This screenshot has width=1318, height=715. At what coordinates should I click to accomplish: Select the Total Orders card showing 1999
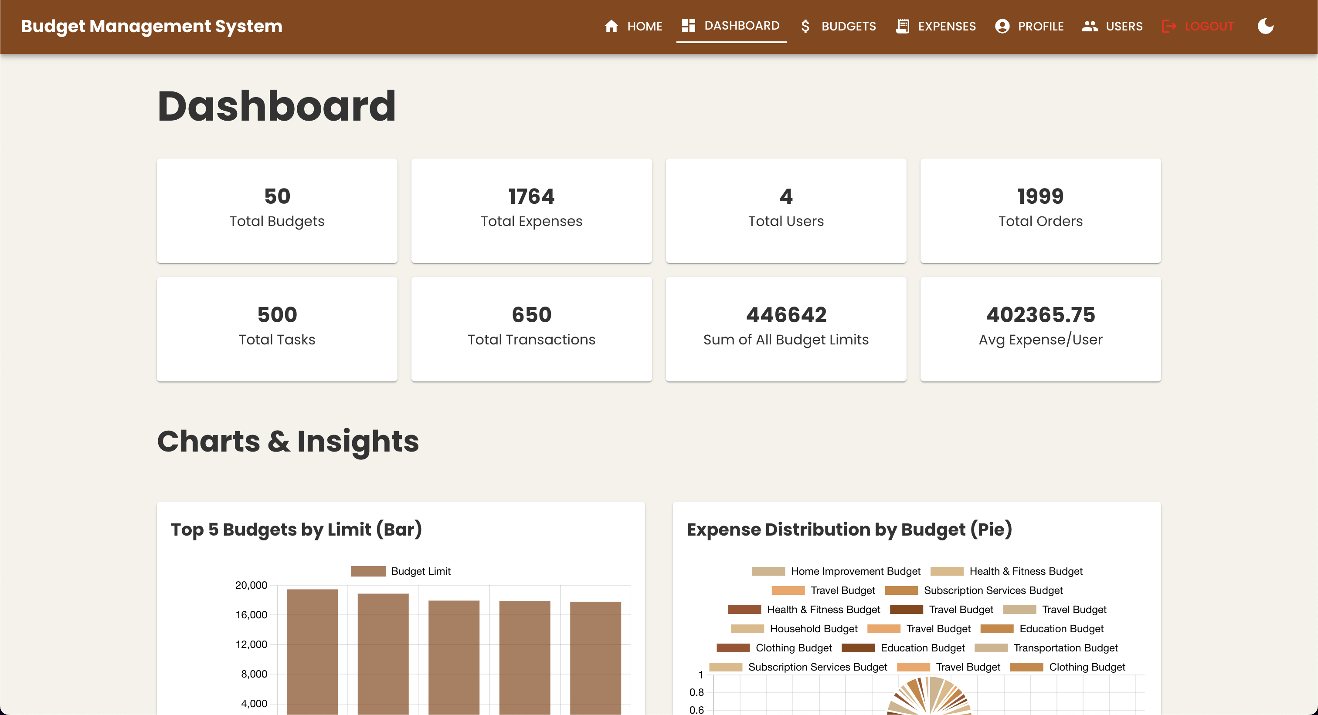click(x=1040, y=211)
